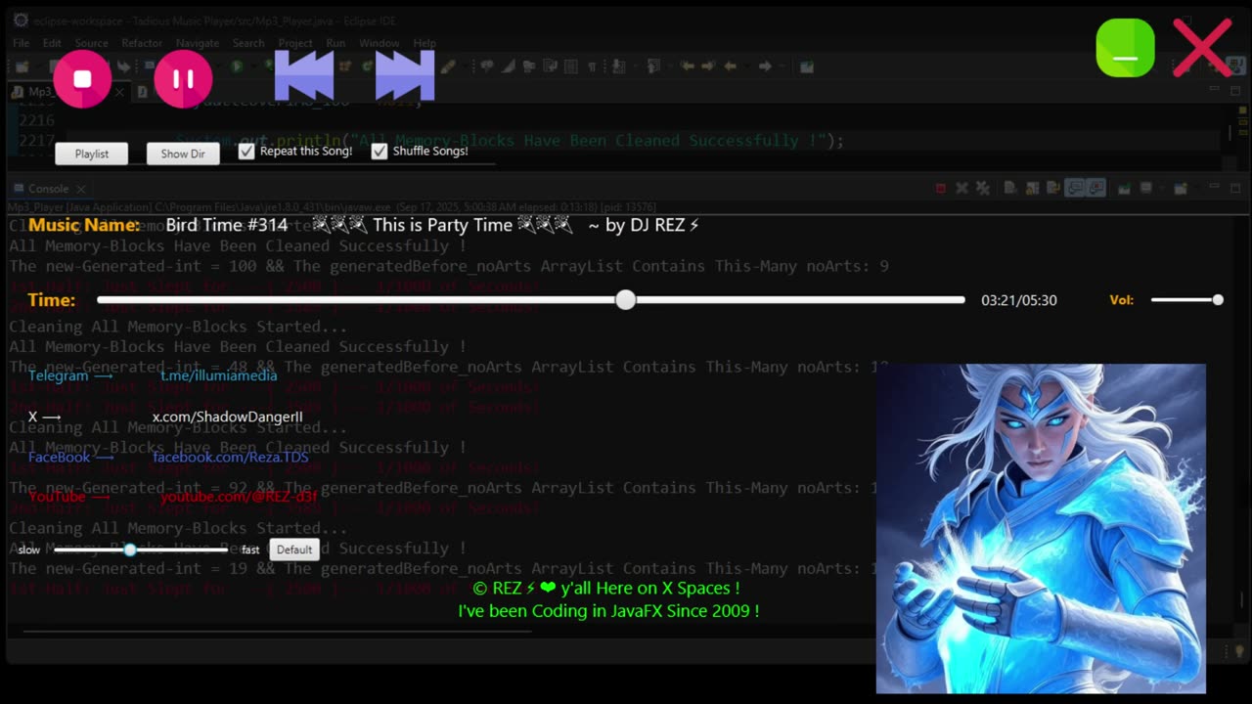Screen dimensions: 1252x704
Task: Toggle show console when standard out changes
Action: [1074, 188]
